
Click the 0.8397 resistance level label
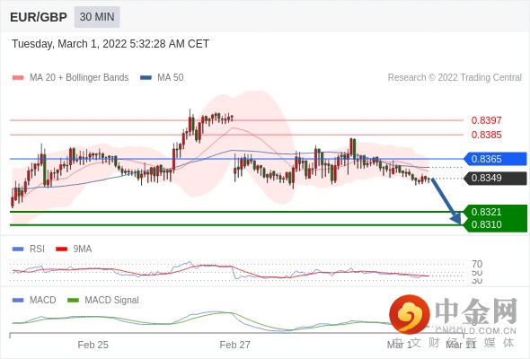coord(486,120)
